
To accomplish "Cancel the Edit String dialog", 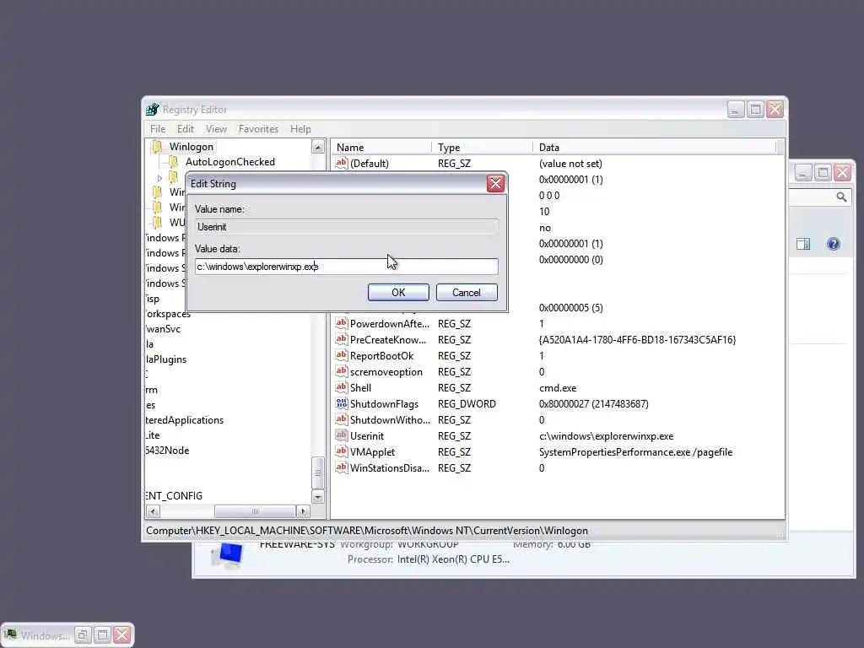I will point(466,293).
